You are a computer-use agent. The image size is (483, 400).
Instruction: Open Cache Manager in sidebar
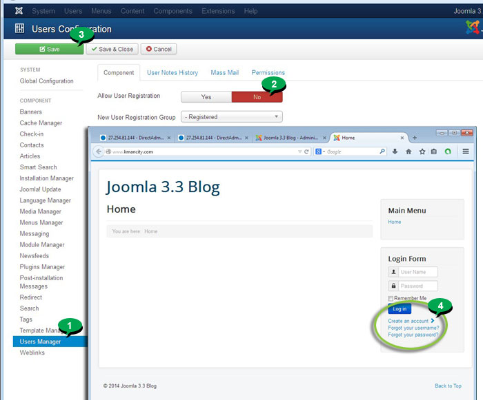pos(41,123)
